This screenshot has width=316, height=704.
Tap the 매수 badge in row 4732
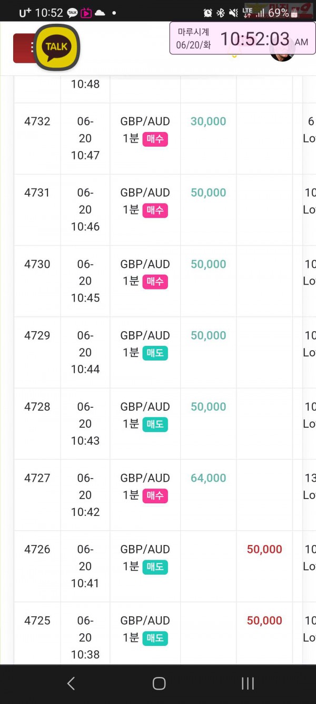pos(155,139)
